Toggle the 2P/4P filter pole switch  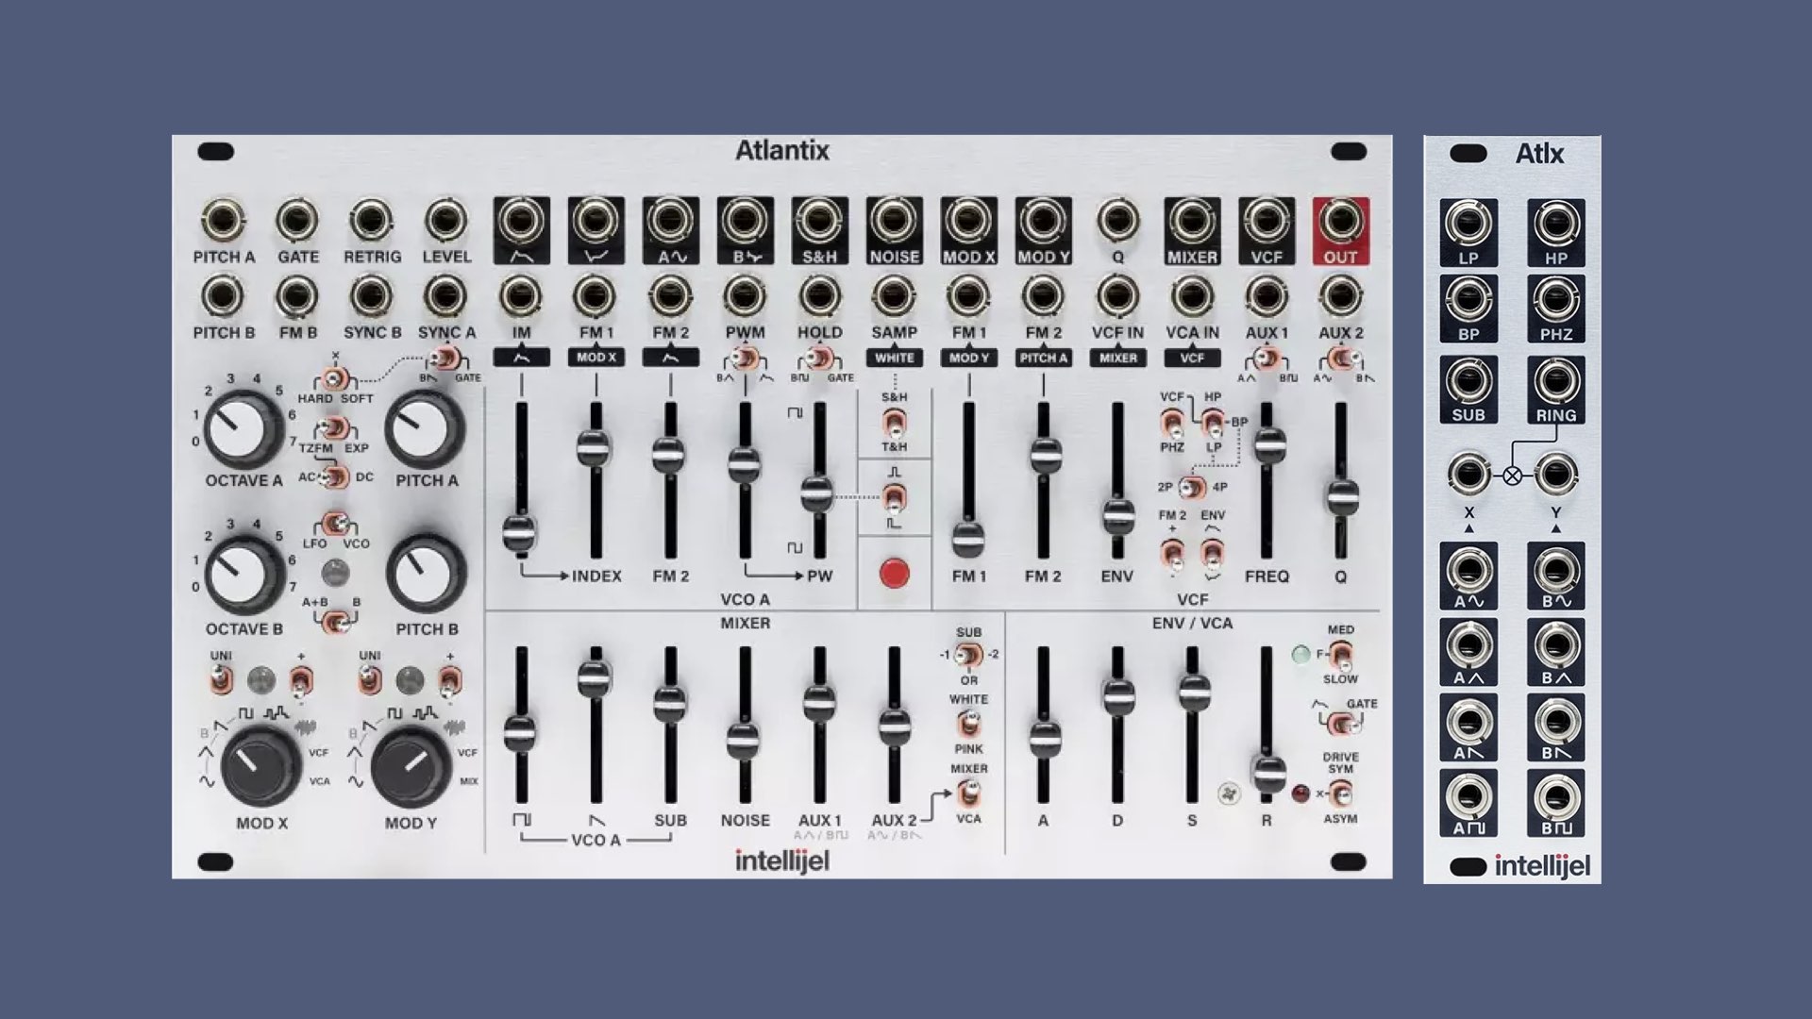(x=1193, y=488)
